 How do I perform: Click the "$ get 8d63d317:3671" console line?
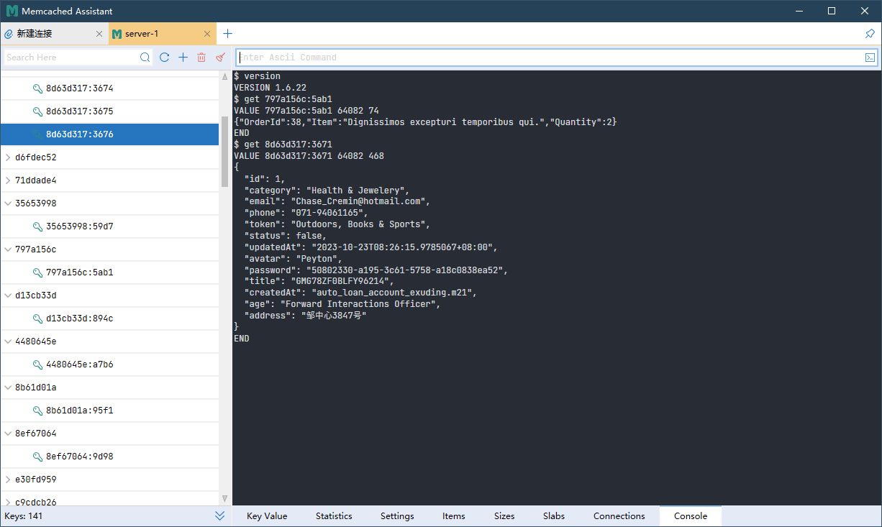(x=283, y=145)
